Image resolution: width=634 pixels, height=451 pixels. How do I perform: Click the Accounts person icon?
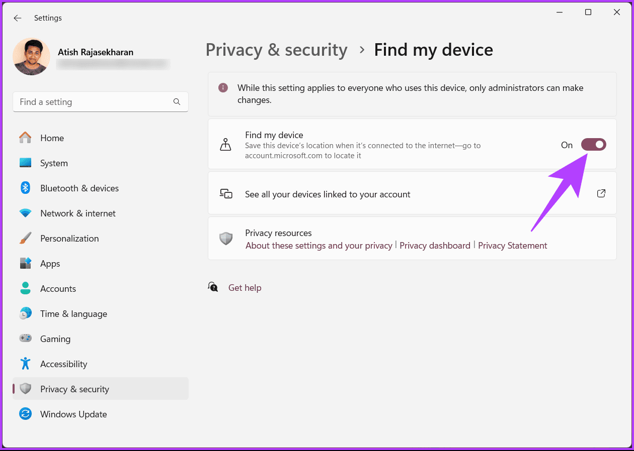coord(25,288)
